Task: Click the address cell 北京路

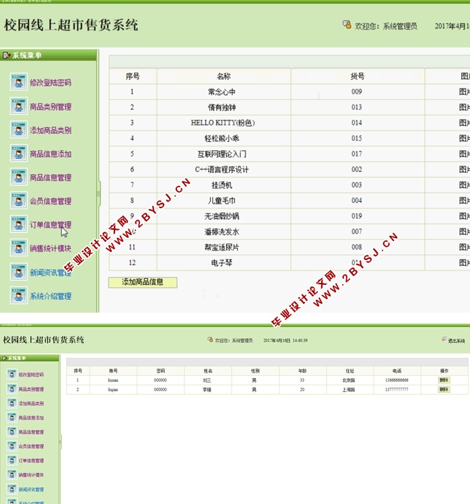Action: [x=349, y=380]
